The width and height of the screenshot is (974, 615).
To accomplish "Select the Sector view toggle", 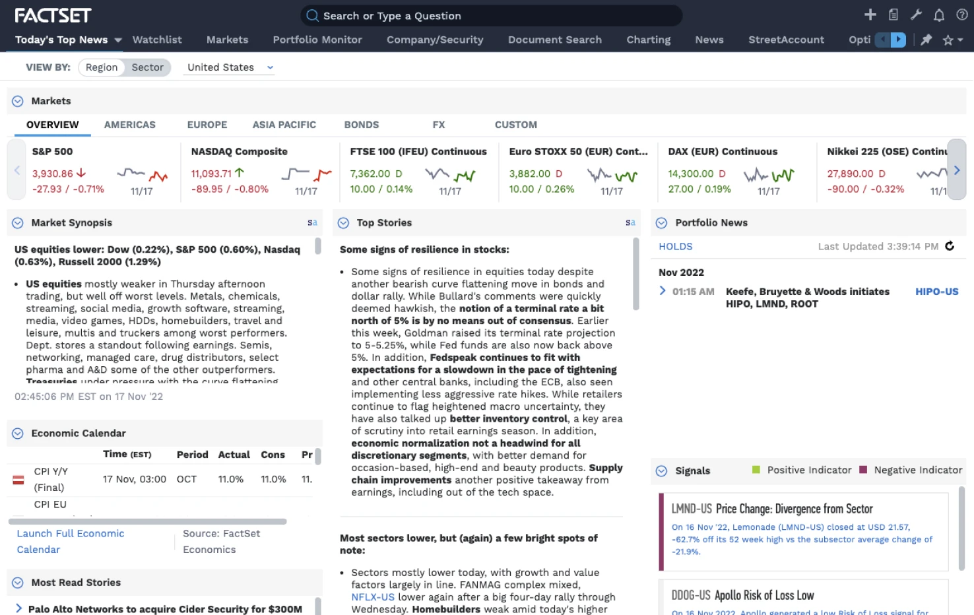I will pyautogui.click(x=147, y=67).
